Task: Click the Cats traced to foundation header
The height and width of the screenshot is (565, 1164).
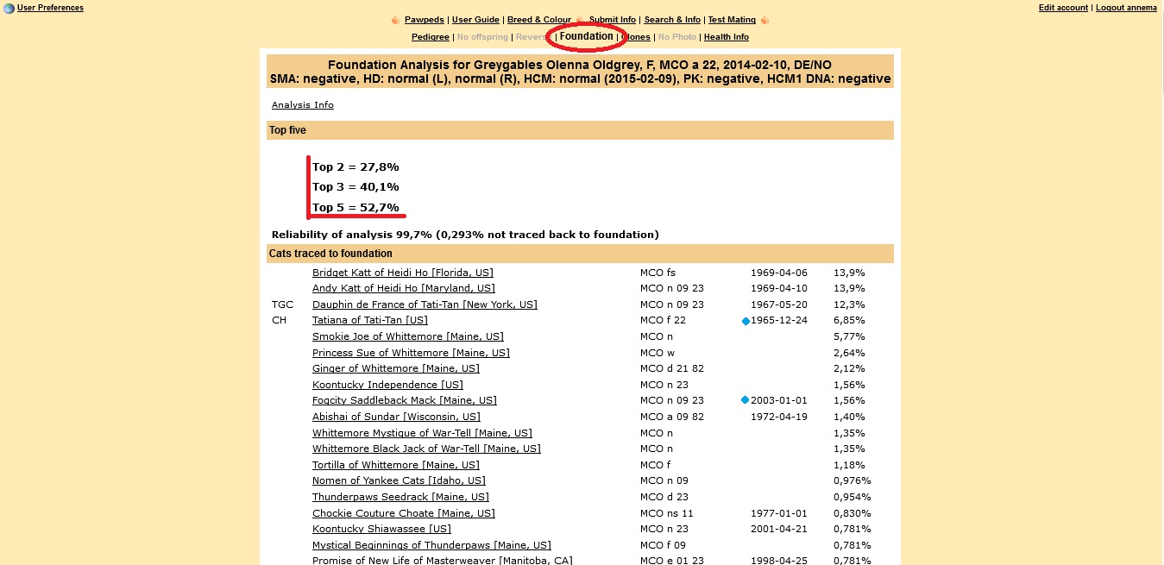Action: [x=580, y=254]
